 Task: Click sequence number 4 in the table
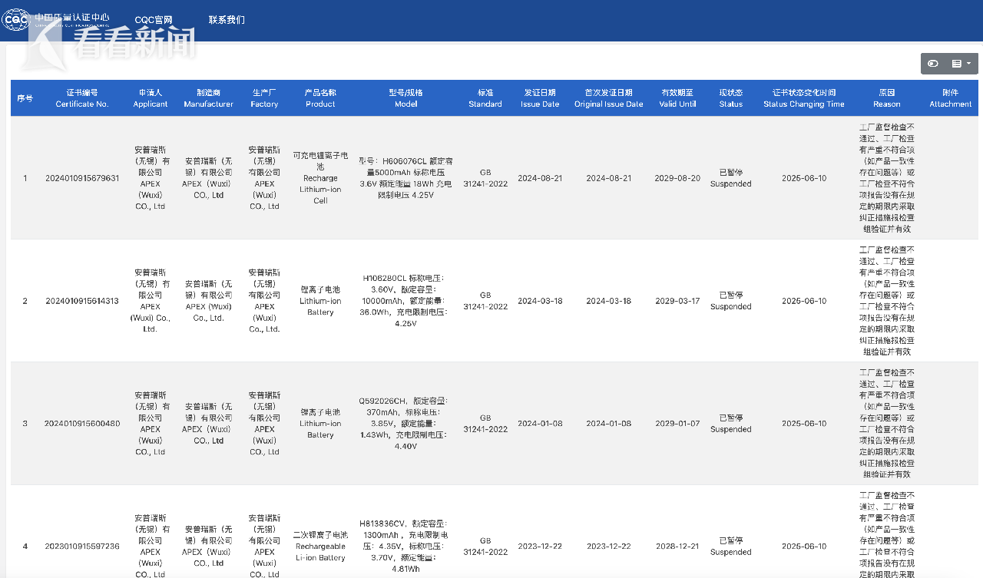tap(25, 547)
